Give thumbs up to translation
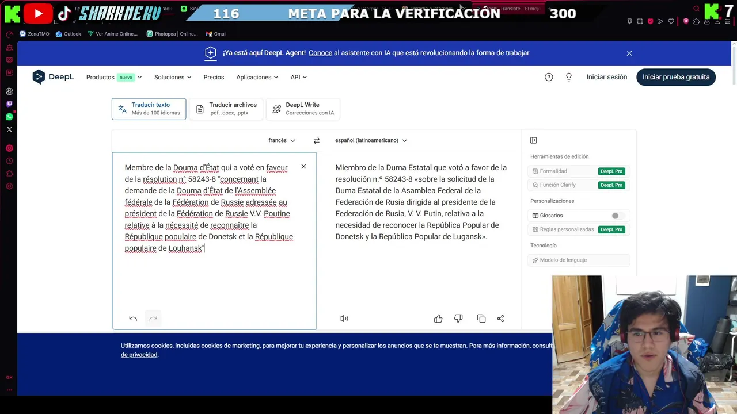The height and width of the screenshot is (414, 737). coord(438,319)
